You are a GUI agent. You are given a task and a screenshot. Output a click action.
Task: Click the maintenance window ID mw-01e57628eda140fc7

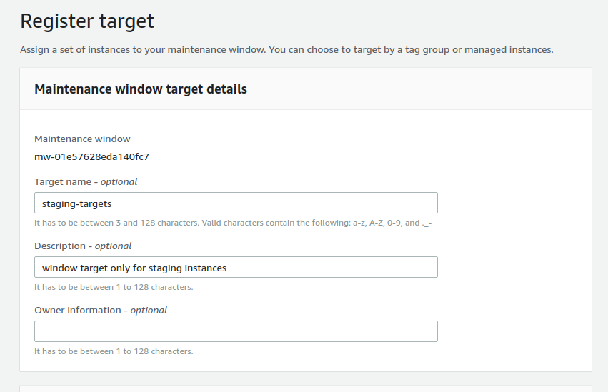[x=91, y=156]
